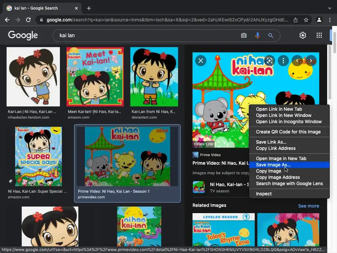Open the cherry tree Kai-Lan related image
Image resolution: width=337 pixels, height=253 pixels.
click(x=288, y=229)
